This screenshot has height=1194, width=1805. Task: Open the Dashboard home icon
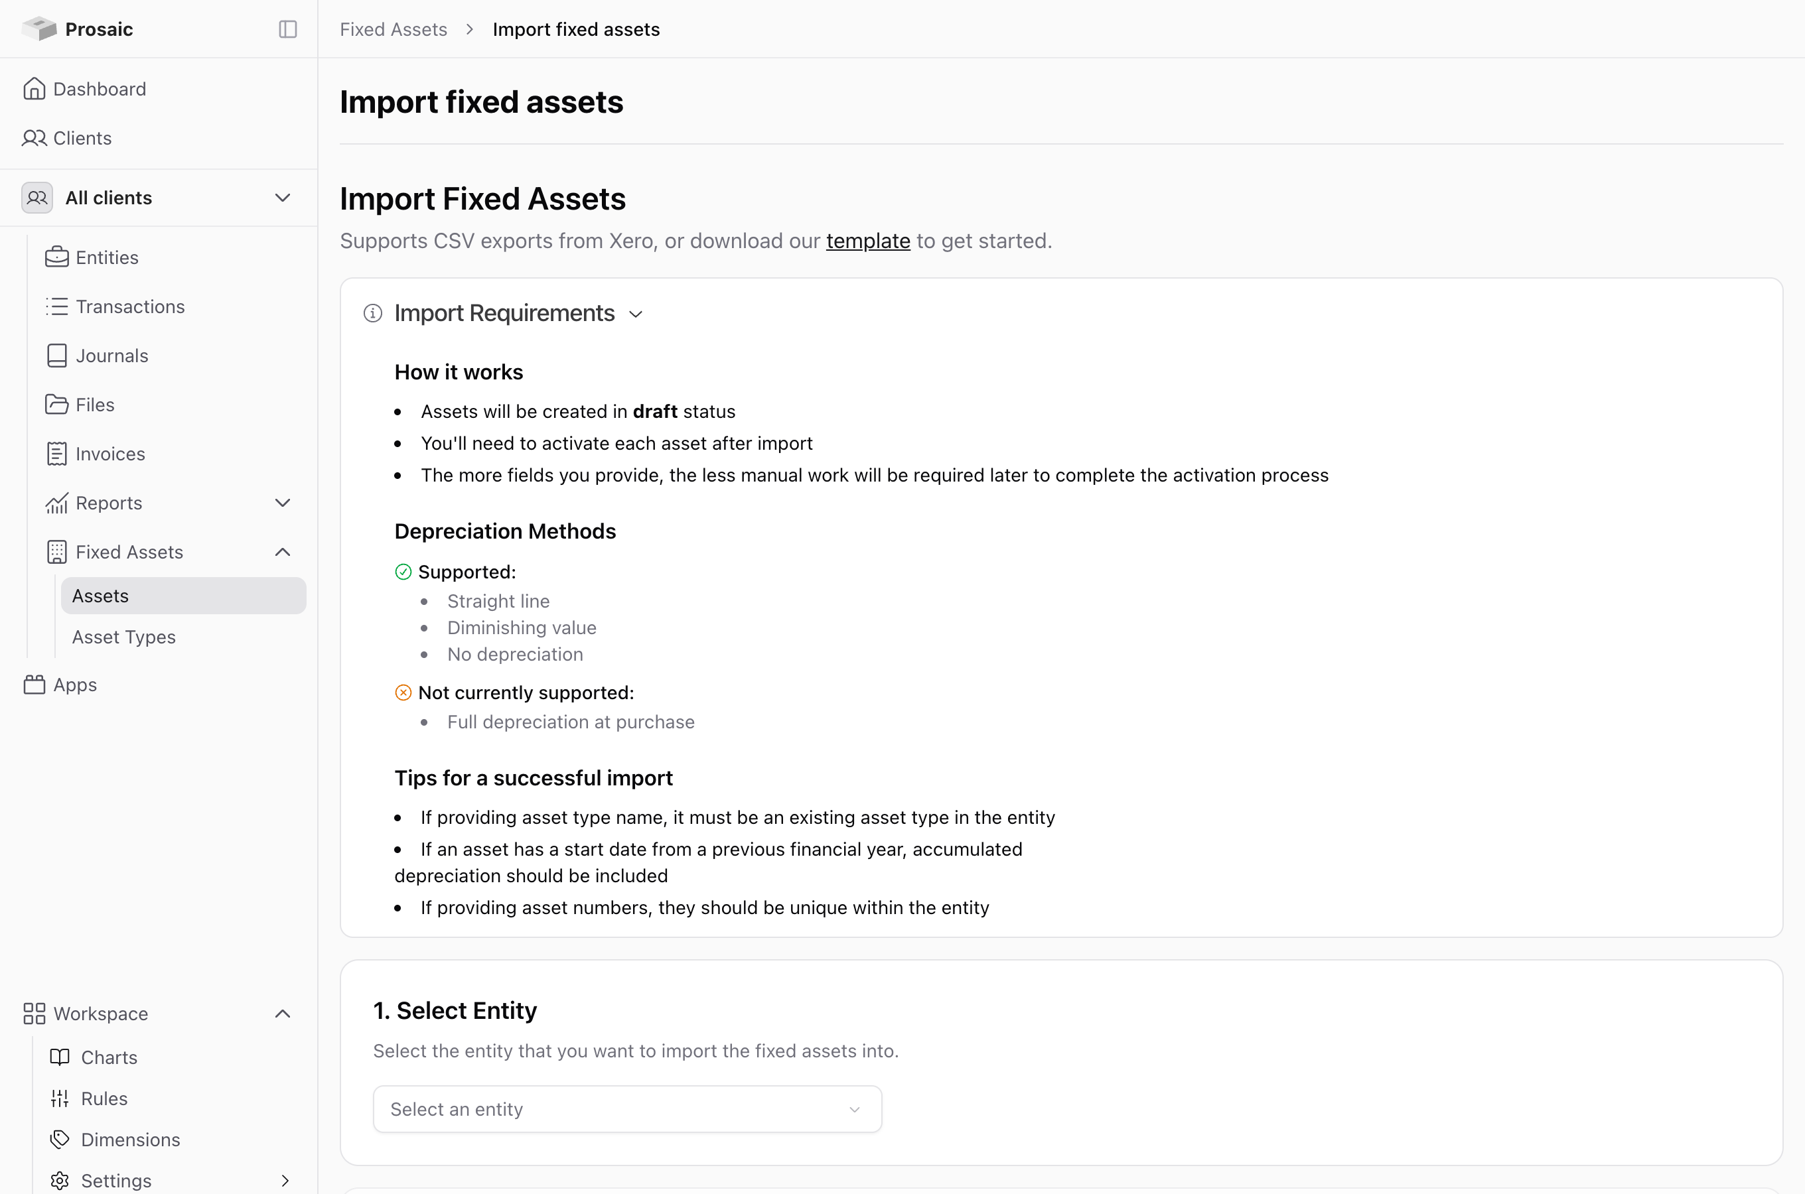click(35, 89)
